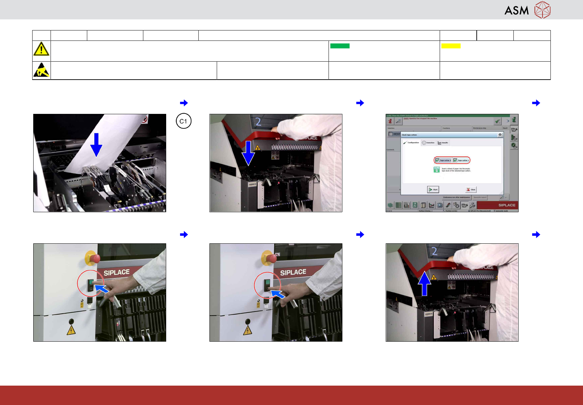The width and height of the screenshot is (583, 405).
Task: Click the red SIPLACE logo panel in screen
Action: pyautogui.click(x=498, y=205)
